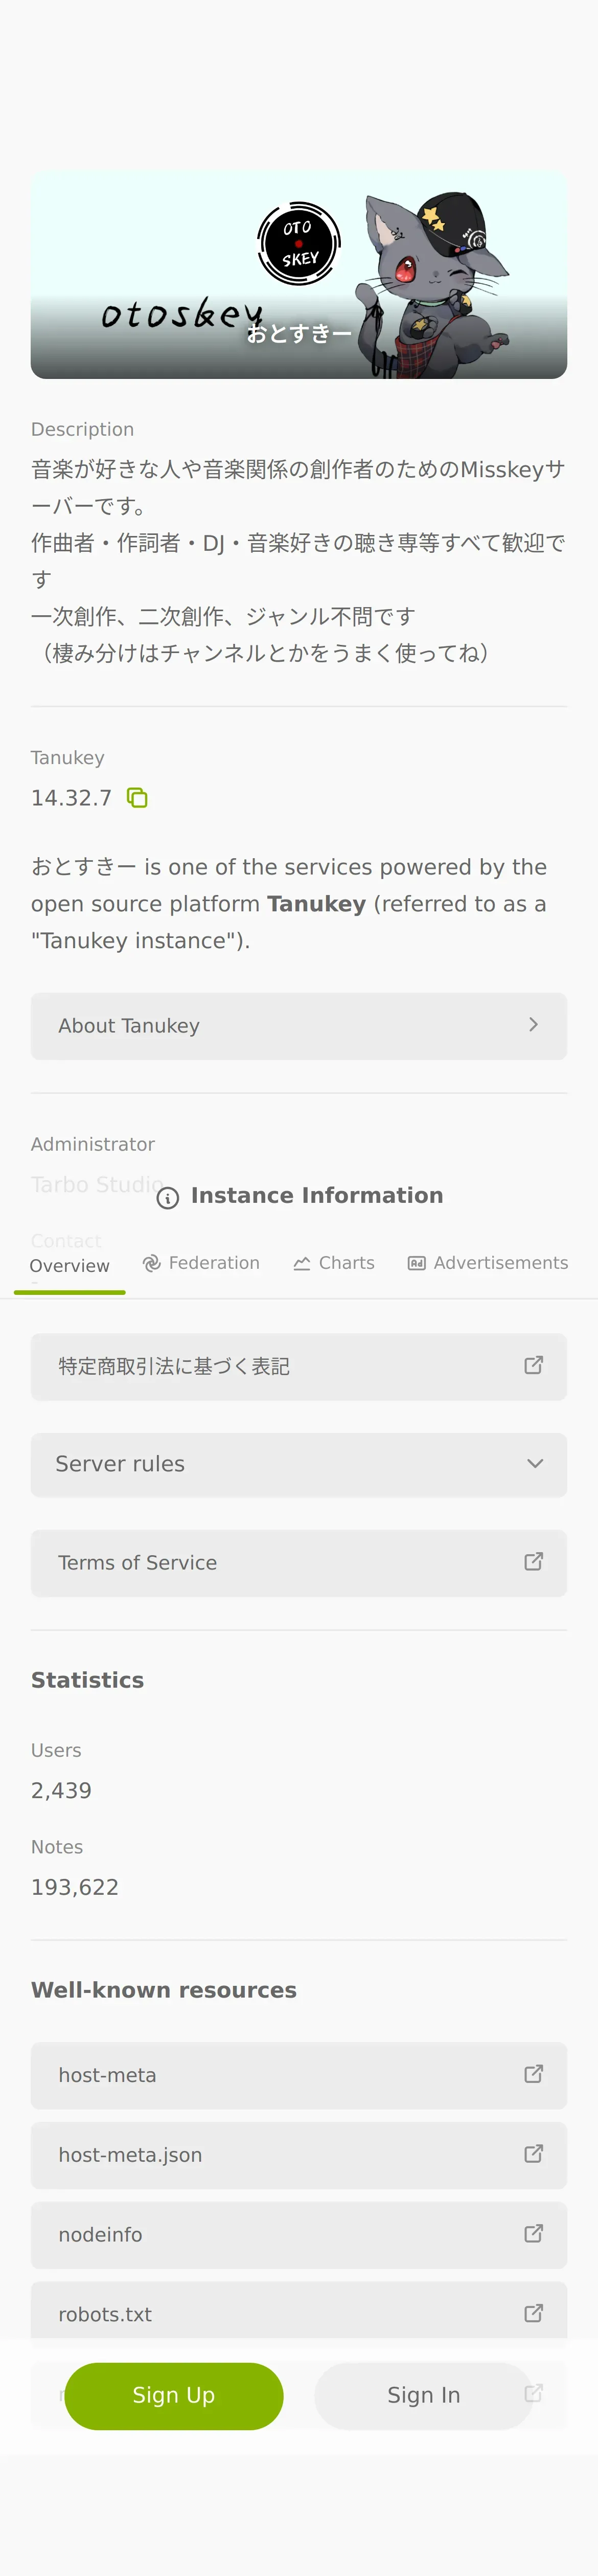
Task: Open the Terms of Service link
Action: 299,1562
